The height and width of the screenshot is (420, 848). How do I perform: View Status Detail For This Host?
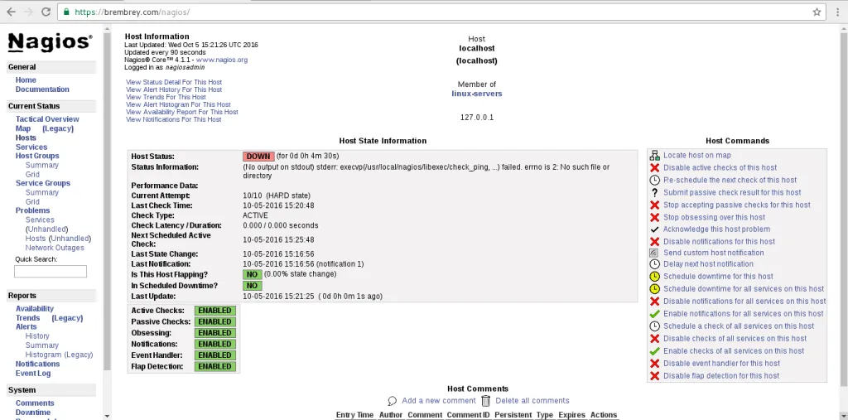point(174,82)
